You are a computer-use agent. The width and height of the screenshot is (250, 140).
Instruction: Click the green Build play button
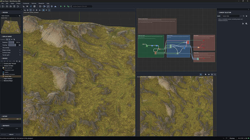click(x=64, y=6)
